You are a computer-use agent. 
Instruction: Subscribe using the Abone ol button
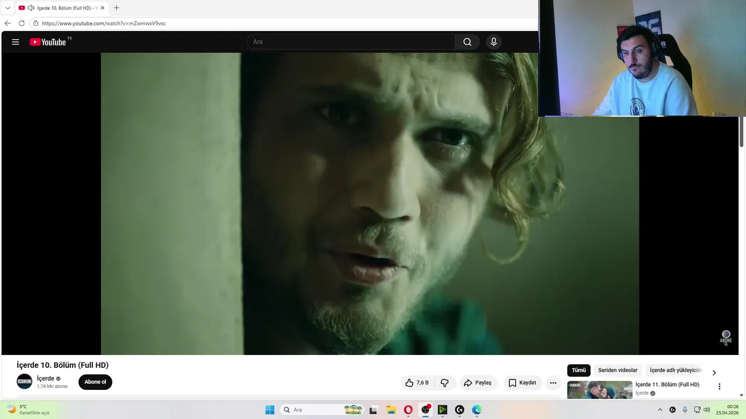coord(95,382)
